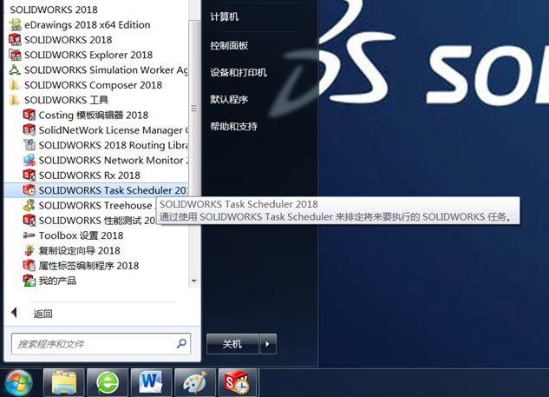
Task: Open 控制面板 from the right pane
Action: tap(229, 45)
